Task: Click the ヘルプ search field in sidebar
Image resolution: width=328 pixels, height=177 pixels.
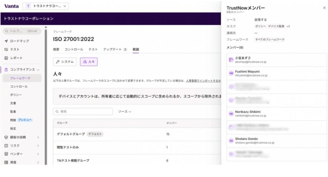Action: [22, 31]
